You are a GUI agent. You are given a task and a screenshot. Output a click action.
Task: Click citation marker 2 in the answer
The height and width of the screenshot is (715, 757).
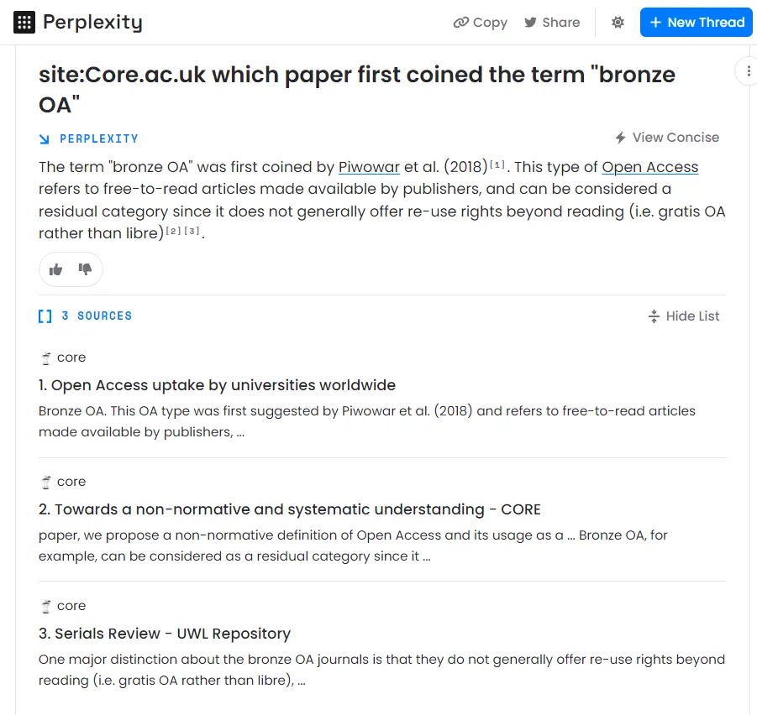173,231
